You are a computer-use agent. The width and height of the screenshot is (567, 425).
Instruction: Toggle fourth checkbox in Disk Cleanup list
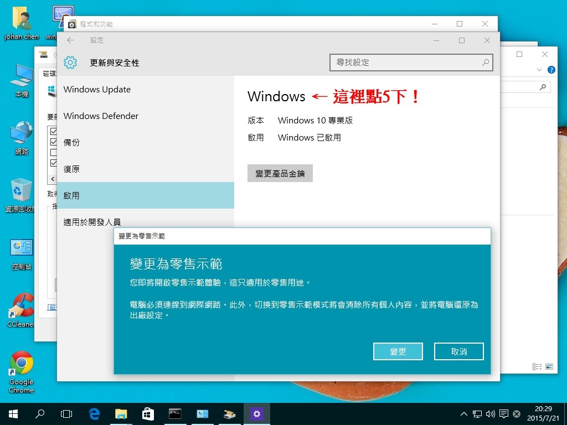click(54, 163)
